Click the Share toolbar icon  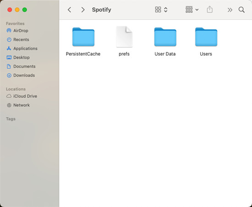pyautogui.click(x=209, y=10)
